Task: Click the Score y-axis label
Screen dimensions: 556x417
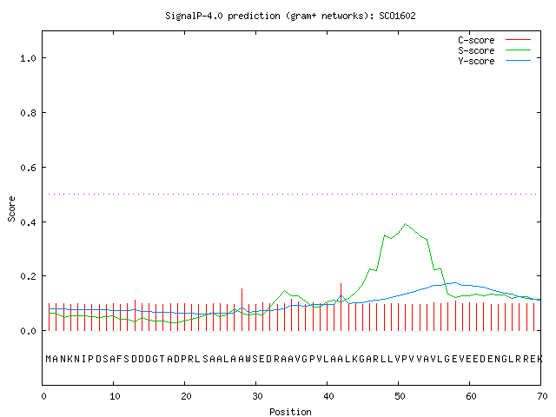Action: click(11, 209)
